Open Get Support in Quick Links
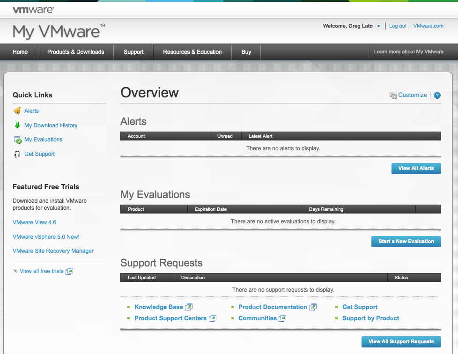Image resolution: width=458 pixels, height=354 pixels. pyautogui.click(x=39, y=154)
